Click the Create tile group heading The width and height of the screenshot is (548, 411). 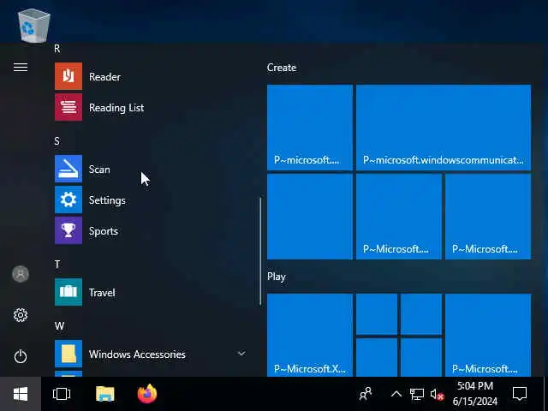click(282, 68)
